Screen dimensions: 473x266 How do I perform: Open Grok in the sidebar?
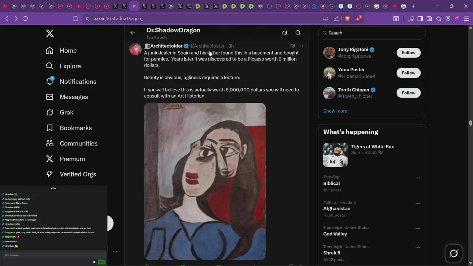(x=59, y=112)
